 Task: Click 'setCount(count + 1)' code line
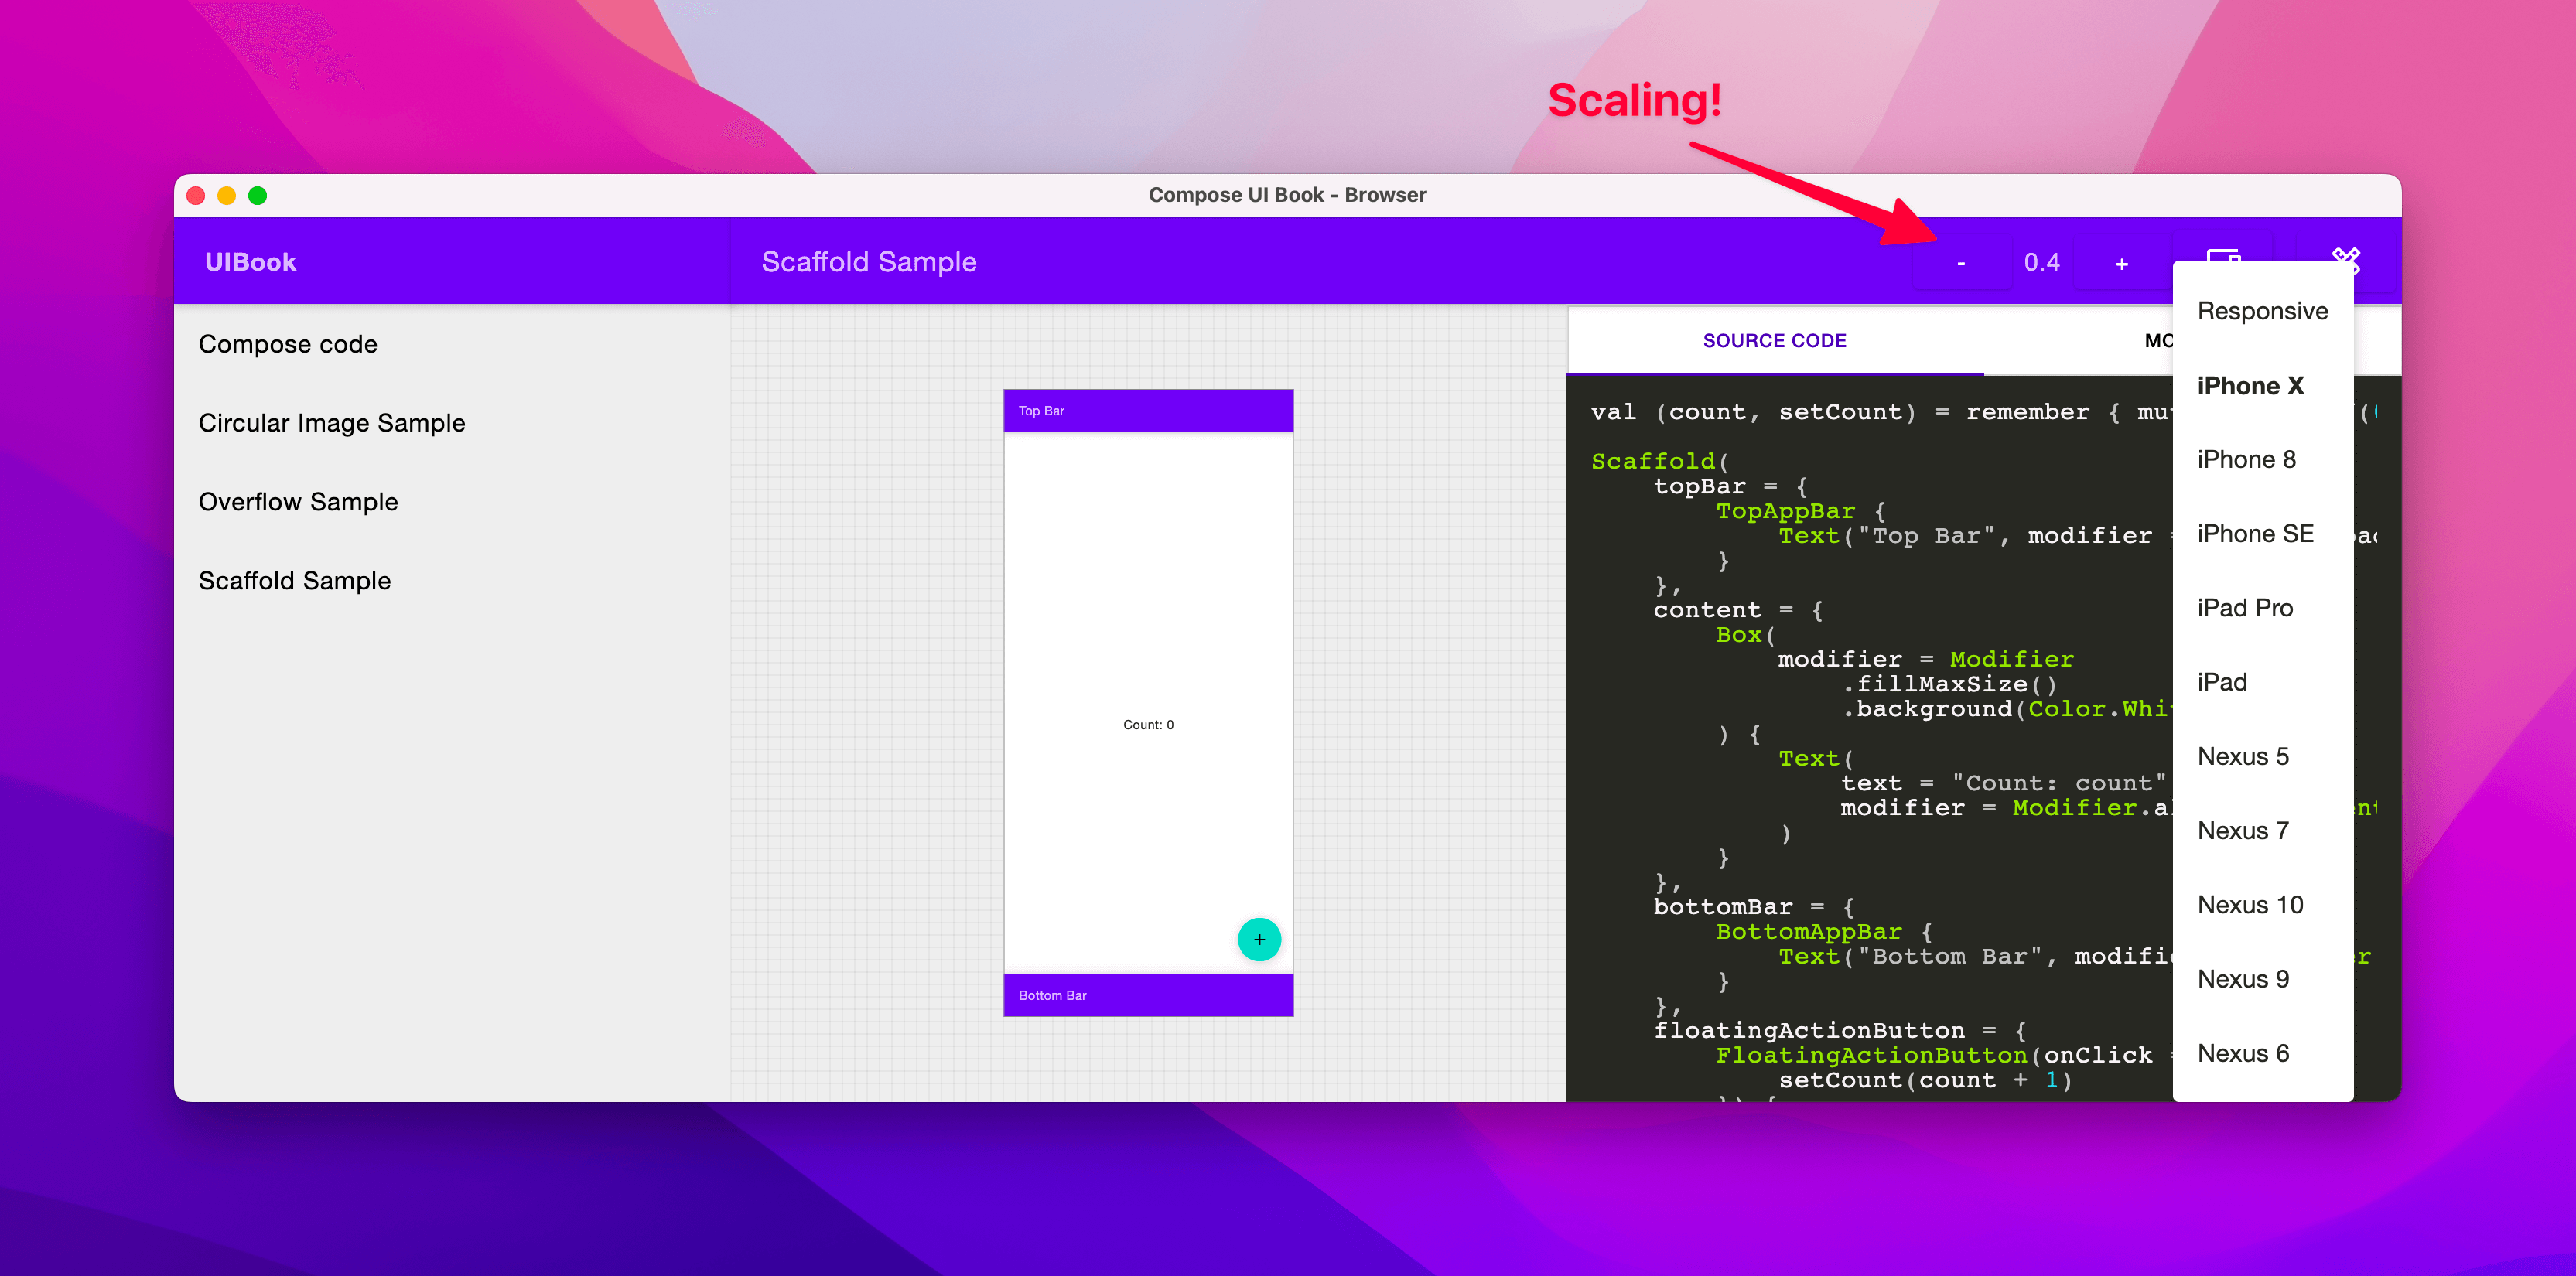1926,1080
